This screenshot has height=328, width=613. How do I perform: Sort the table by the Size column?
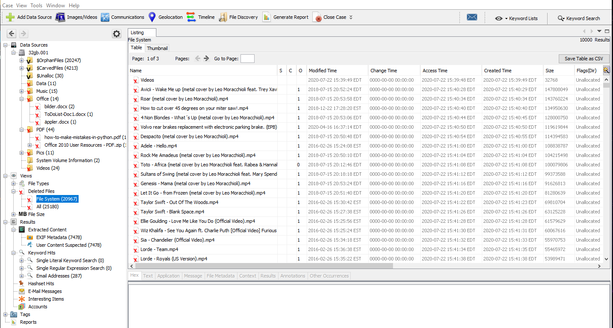559,71
